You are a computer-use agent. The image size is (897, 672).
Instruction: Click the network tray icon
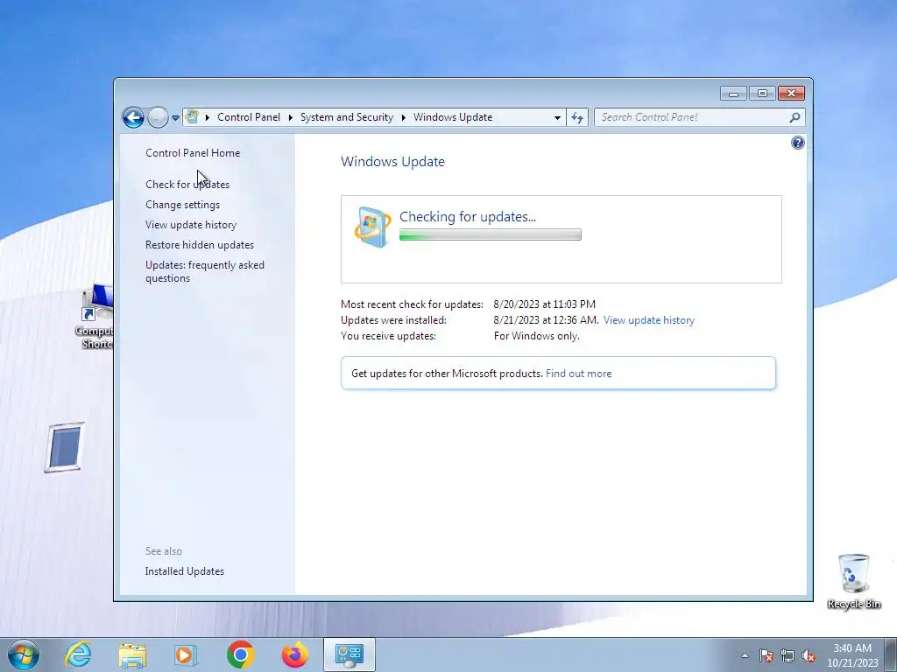click(788, 656)
